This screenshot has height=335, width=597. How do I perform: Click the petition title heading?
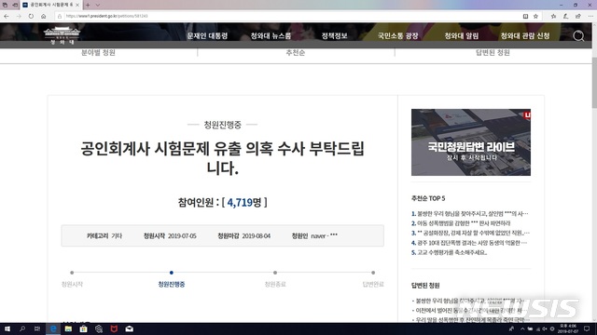point(222,157)
